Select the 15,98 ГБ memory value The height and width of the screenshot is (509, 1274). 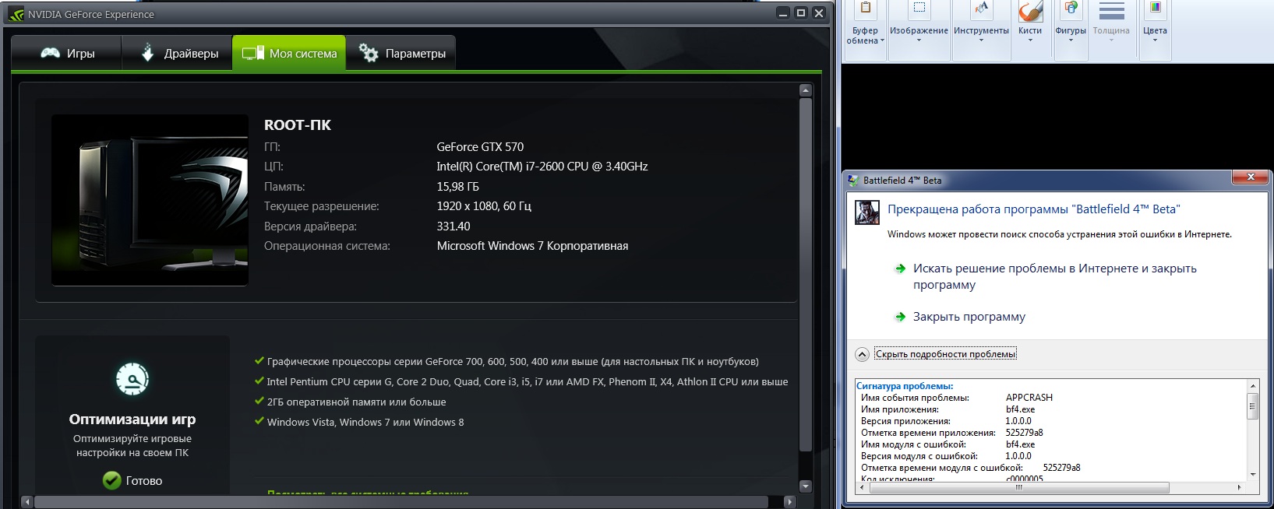[x=457, y=187]
